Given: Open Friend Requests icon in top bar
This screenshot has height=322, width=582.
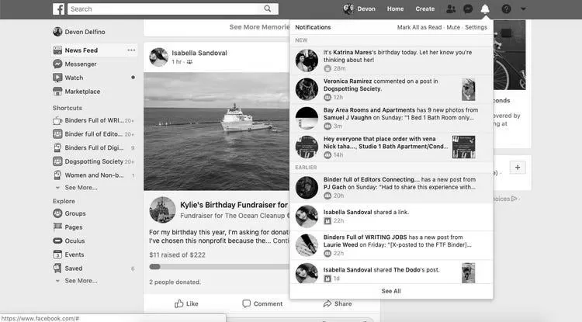Looking at the screenshot, I should pos(451,9).
